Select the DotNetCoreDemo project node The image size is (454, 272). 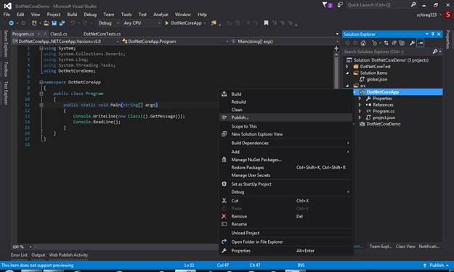(x=383, y=124)
